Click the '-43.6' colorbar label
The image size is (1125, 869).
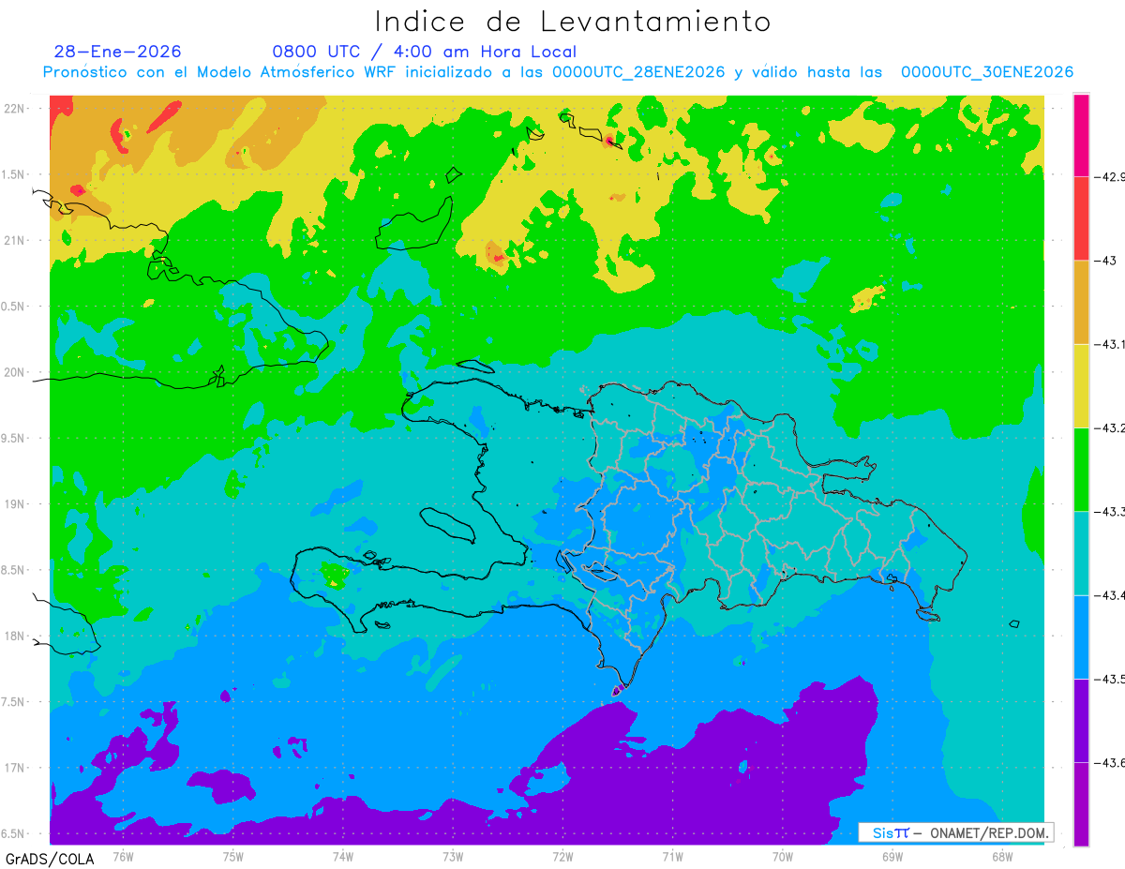tap(1109, 762)
